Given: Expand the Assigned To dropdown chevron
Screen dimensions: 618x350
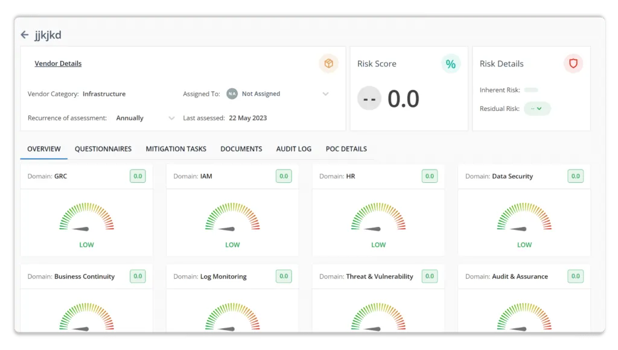Looking at the screenshot, I should [325, 94].
